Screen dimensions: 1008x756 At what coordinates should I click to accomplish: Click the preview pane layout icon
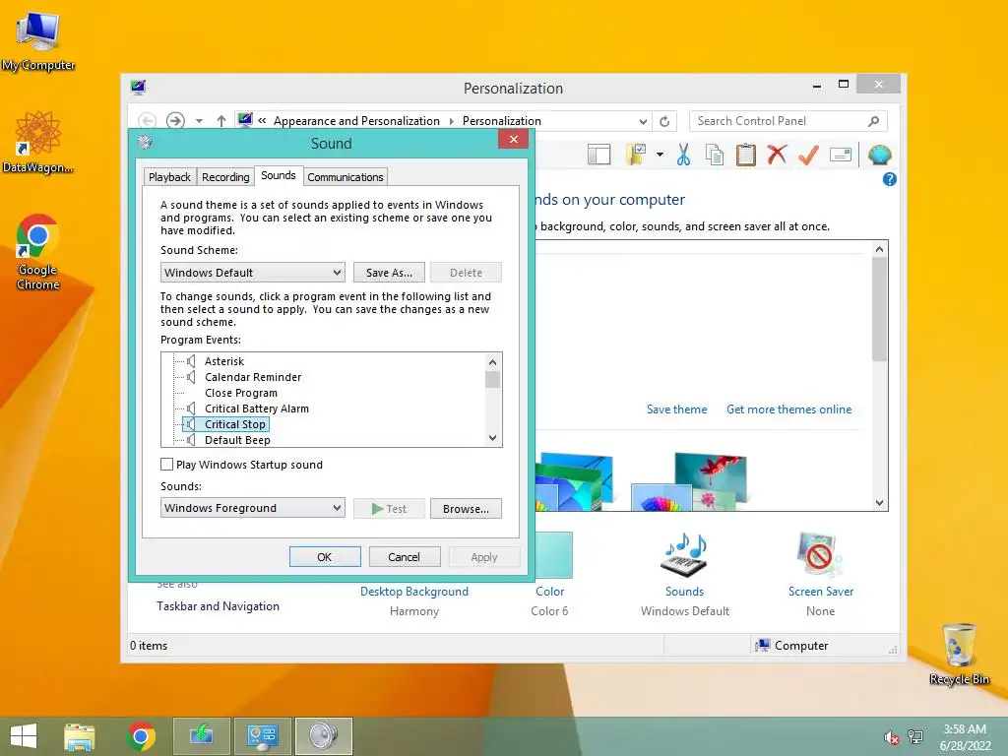(598, 155)
